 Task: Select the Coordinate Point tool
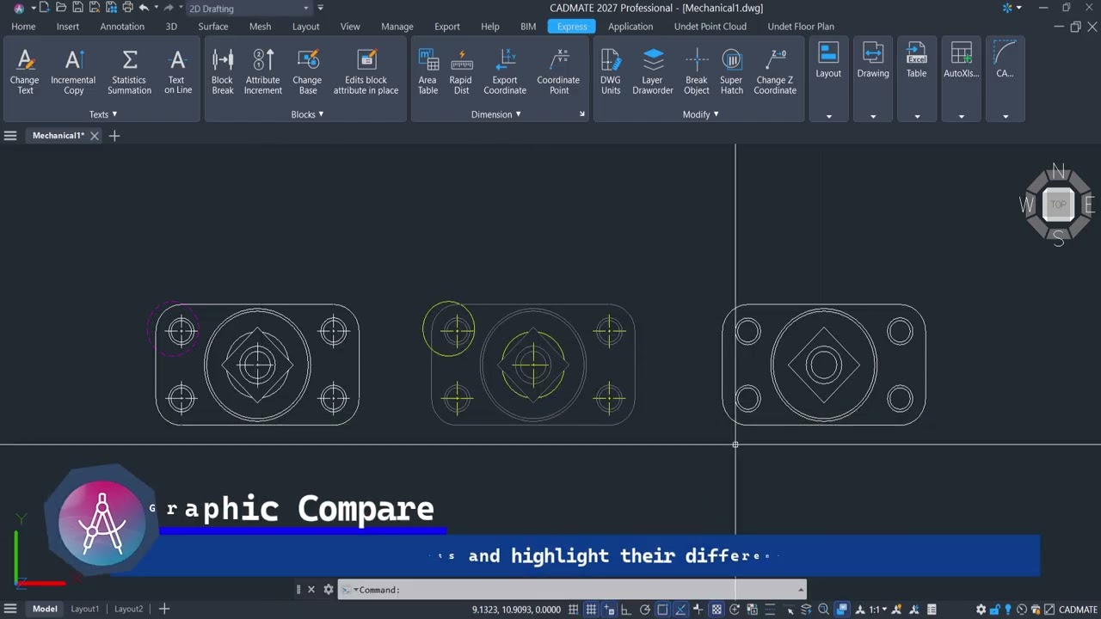pos(558,71)
